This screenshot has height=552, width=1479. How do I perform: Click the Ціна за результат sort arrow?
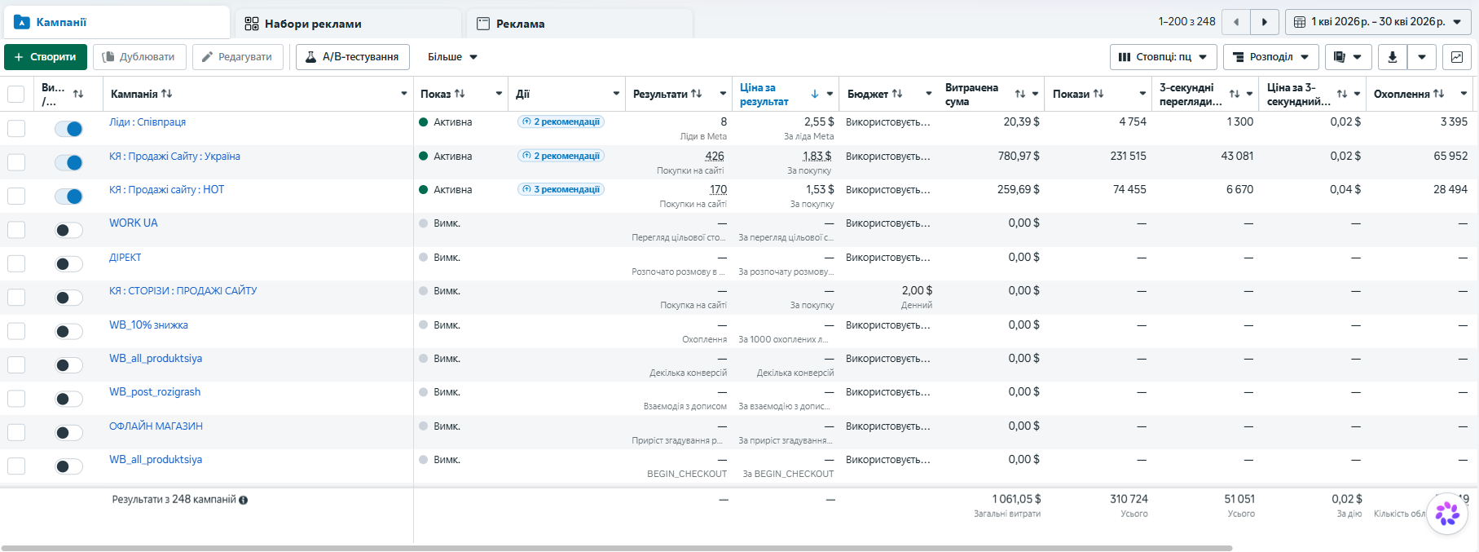pyautogui.click(x=814, y=94)
